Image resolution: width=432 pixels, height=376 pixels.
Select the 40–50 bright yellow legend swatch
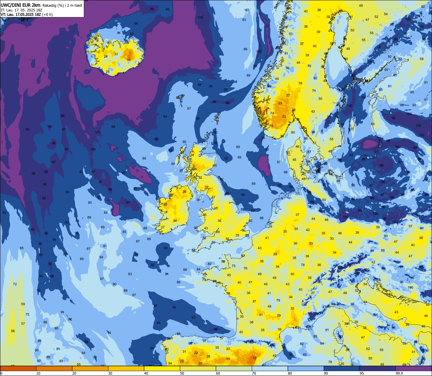click(x=162, y=369)
